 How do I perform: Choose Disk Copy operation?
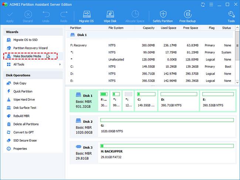[33, 83]
